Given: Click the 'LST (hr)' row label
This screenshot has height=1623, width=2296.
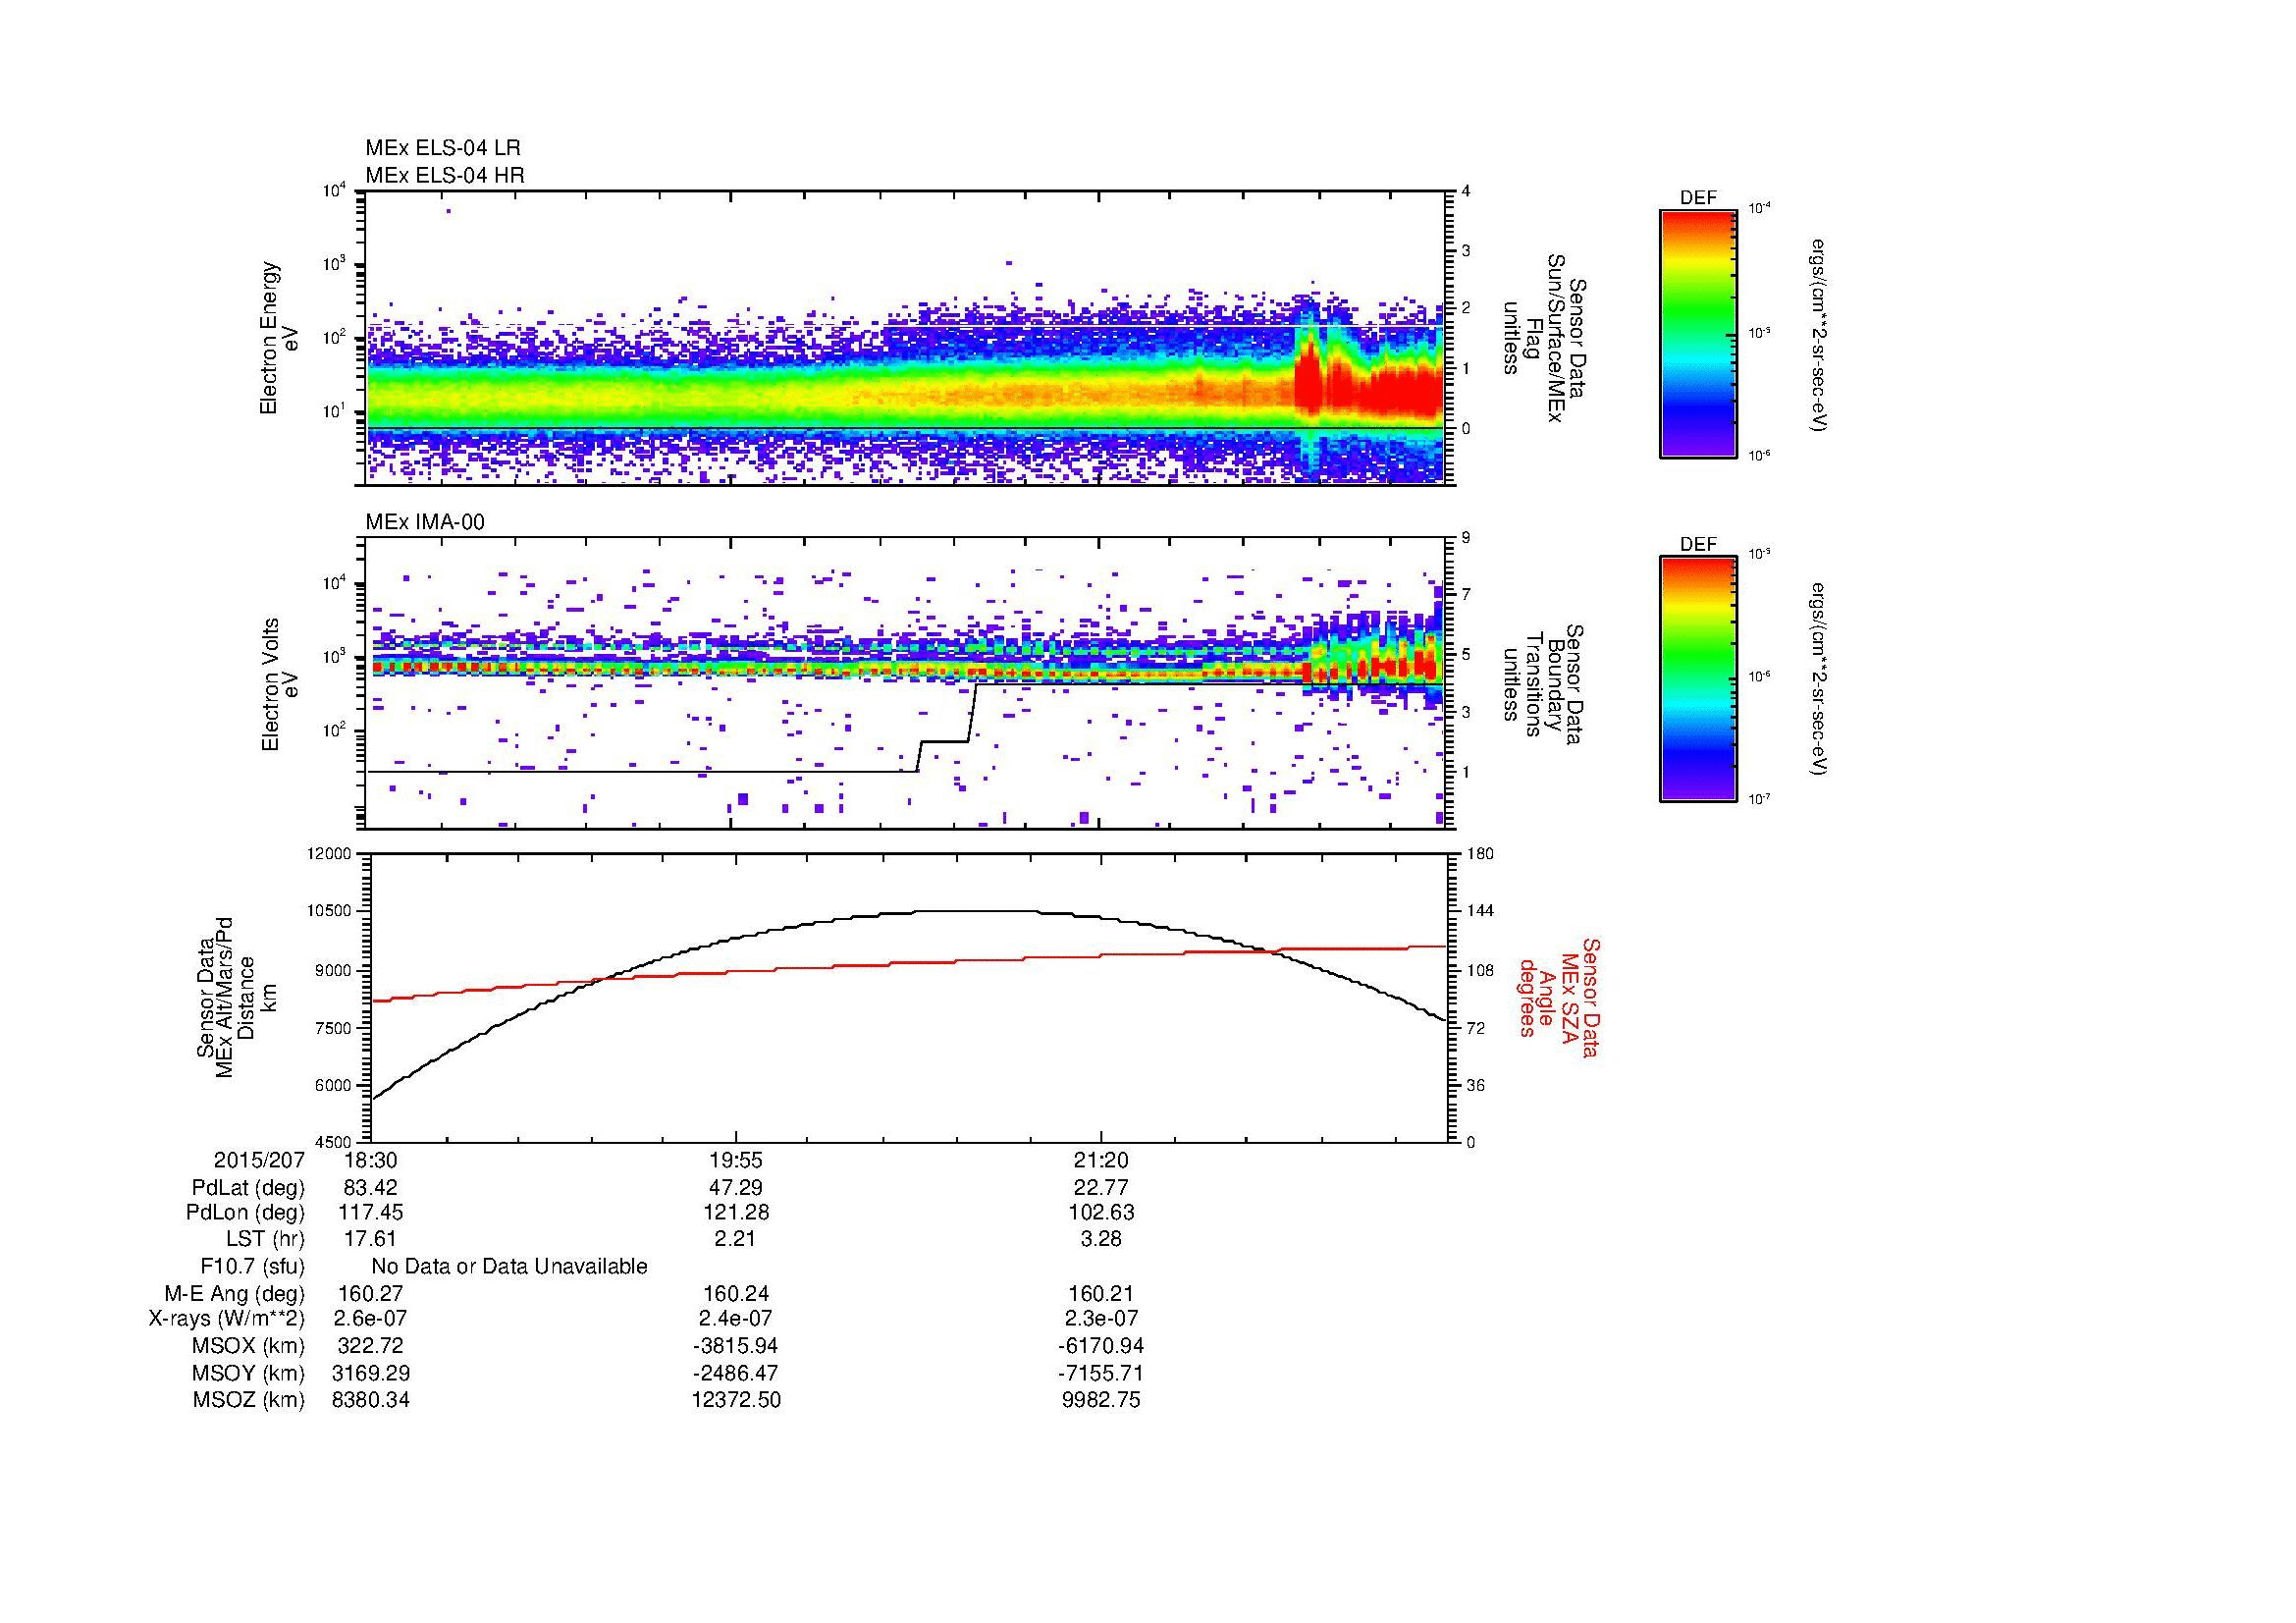Looking at the screenshot, I should (x=265, y=1239).
